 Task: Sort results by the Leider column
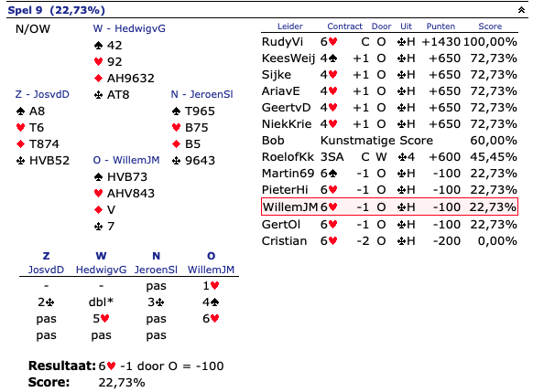click(290, 26)
